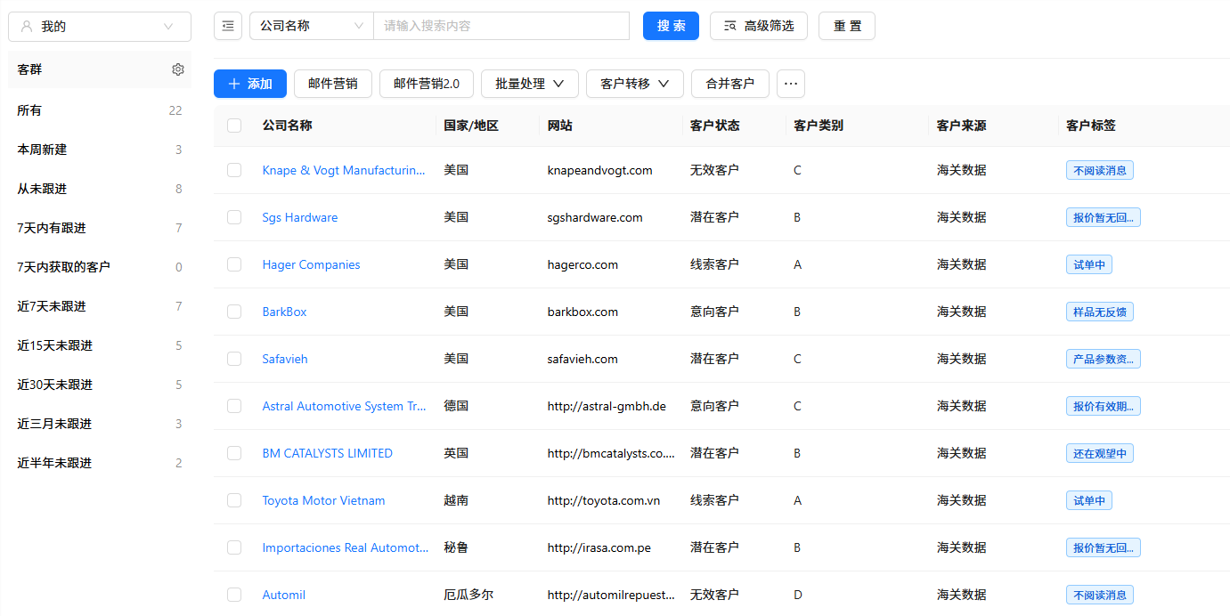Open the more actions ellipsis button
Image resolution: width=1230 pixels, height=616 pixels.
791,84
